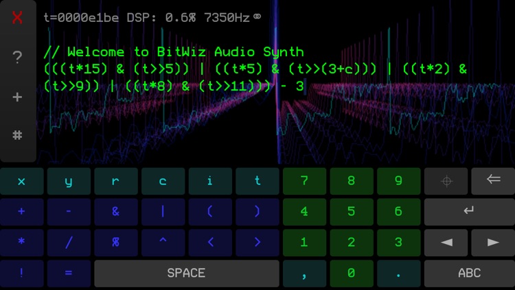Open the hash icon in the sidebar
Image resolution: width=515 pixels, height=290 pixels.
pos(17,135)
